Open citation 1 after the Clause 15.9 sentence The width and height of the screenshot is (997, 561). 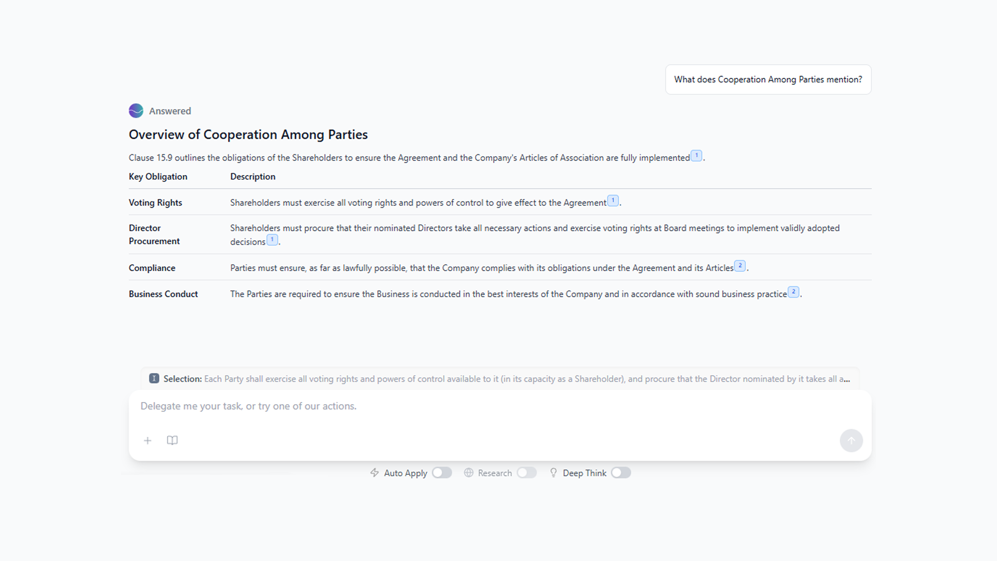click(x=696, y=155)
